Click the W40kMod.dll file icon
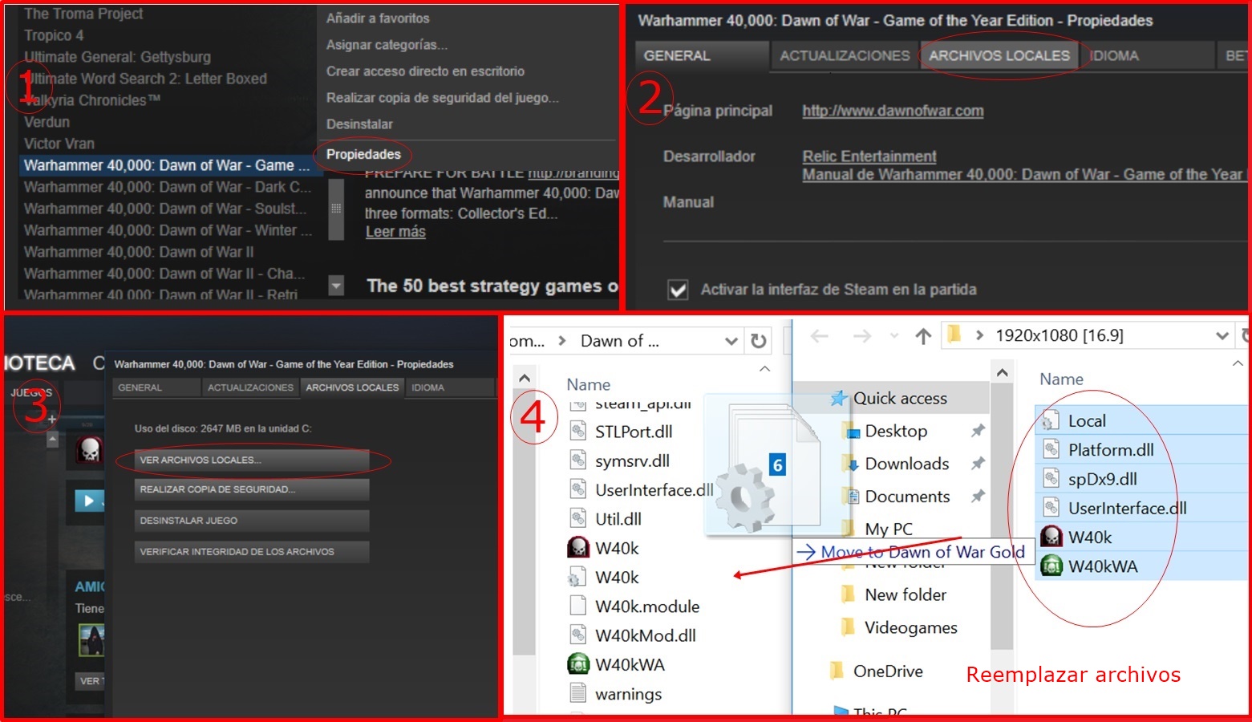Image resolution: width=1252 pixels, height=722 pixels. click(x=577, y=635)
